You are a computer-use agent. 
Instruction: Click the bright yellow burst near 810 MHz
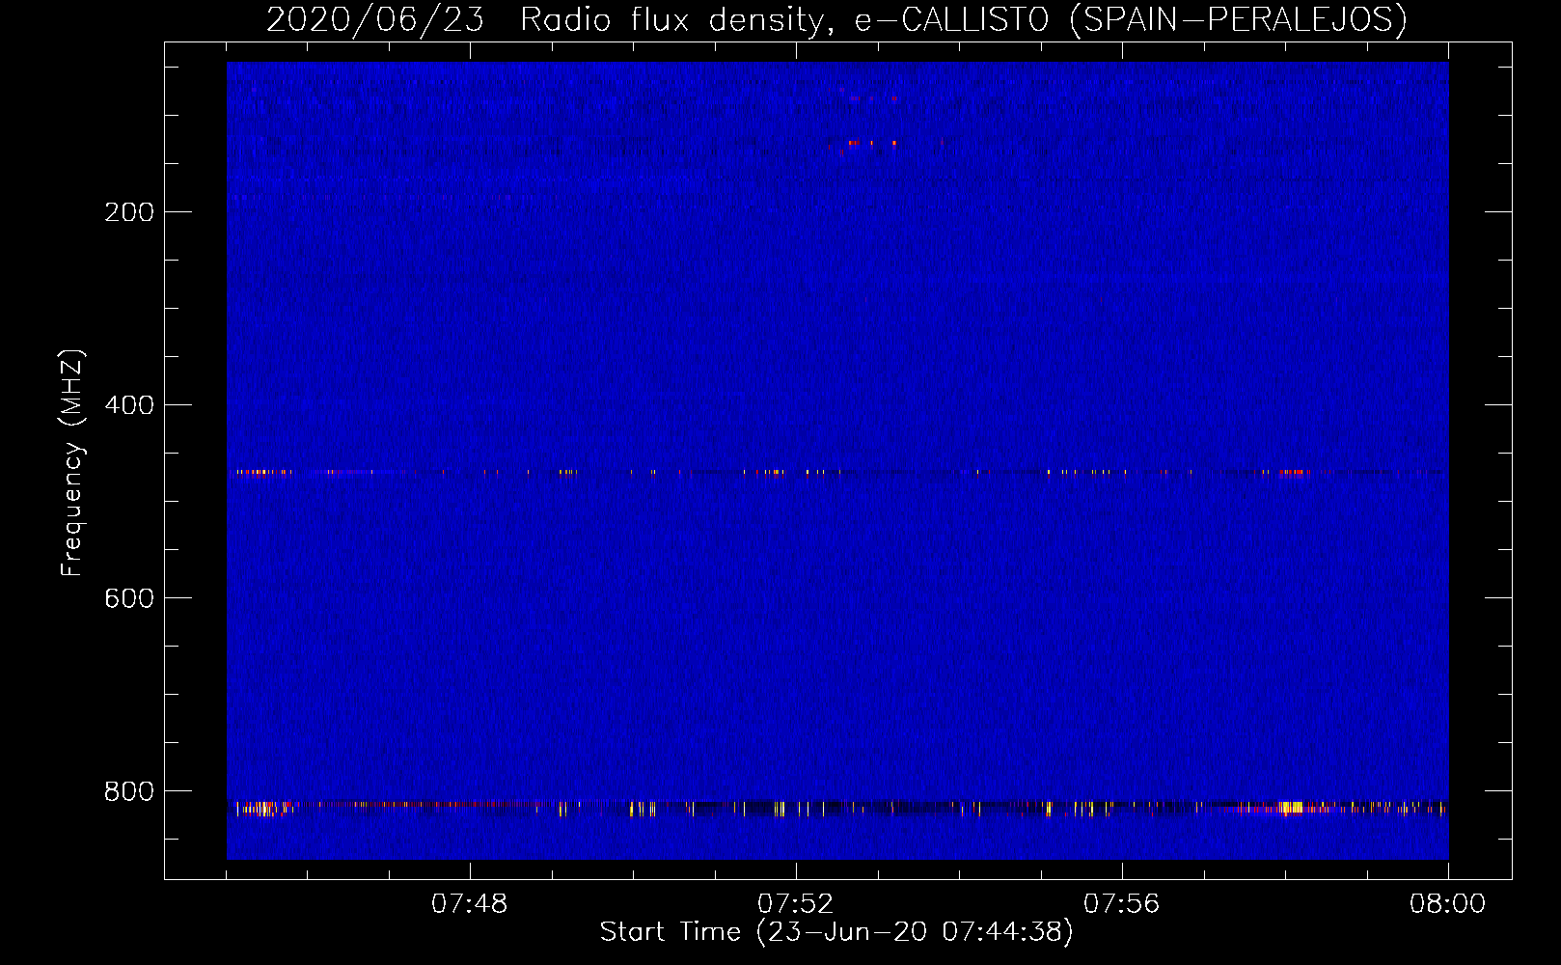pos(1291,808)
